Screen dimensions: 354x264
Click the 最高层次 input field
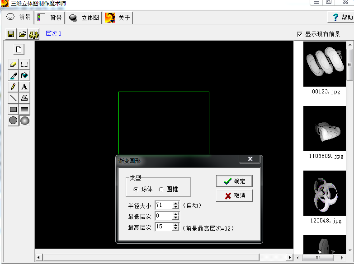pos(164,227)
